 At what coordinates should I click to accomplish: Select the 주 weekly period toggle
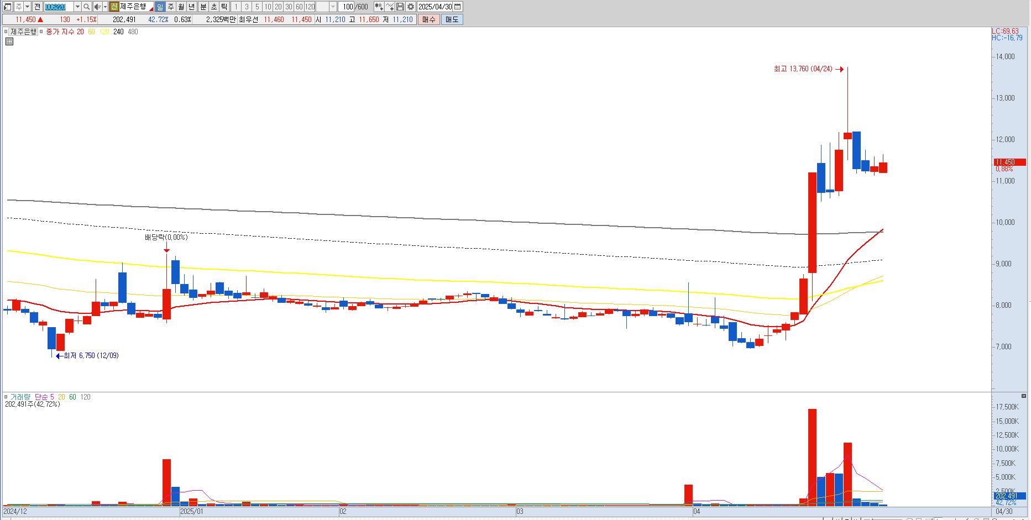[x=171, y=7]
